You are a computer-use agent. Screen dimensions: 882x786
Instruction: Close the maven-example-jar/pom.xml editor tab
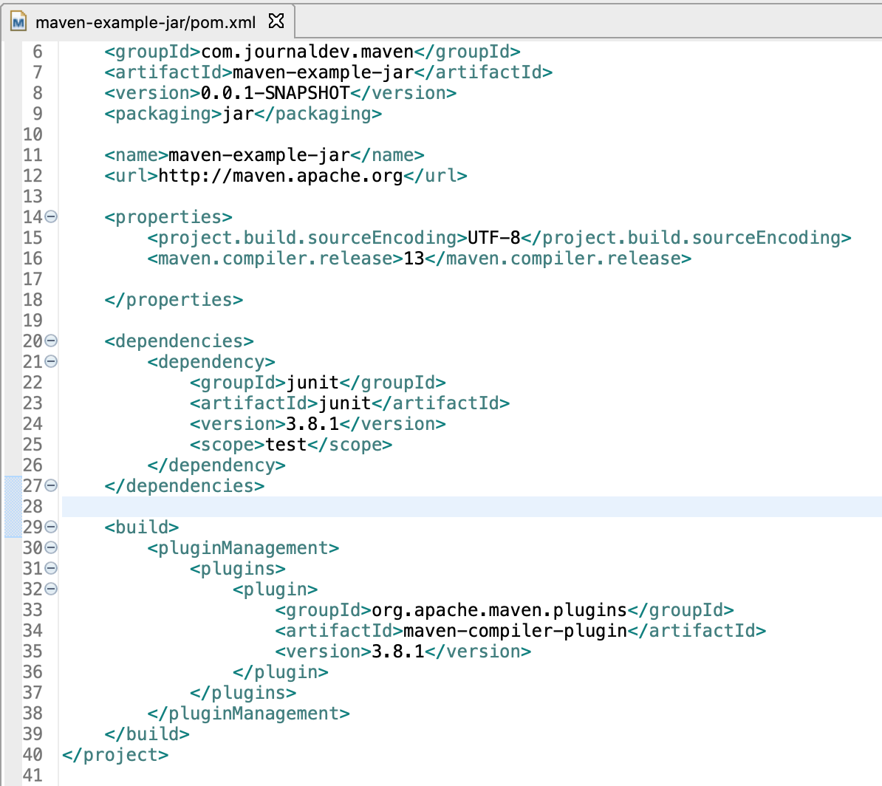pos(276,21)
